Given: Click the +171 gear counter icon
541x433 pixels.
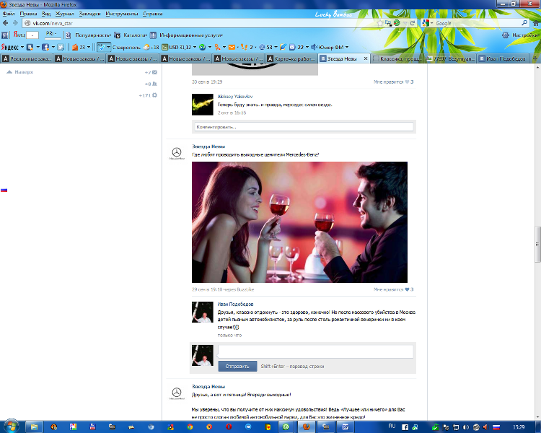Looking at the screenshot, I should tap(148, 95).
